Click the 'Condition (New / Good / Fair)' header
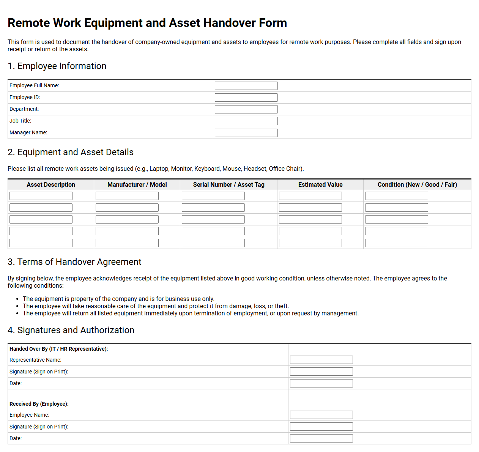This screenshot has width=479, height=452. (x=417, y=184)
